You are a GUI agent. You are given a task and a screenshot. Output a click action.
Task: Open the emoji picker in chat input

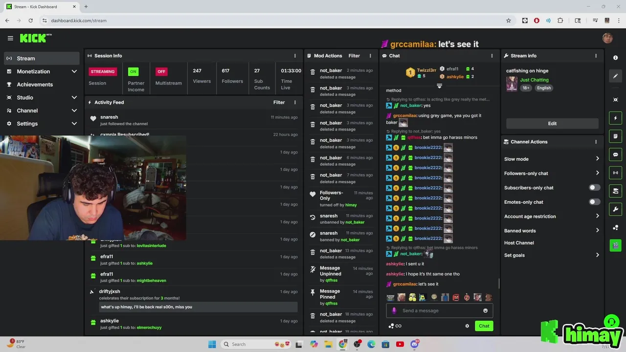tap(485, 310)
